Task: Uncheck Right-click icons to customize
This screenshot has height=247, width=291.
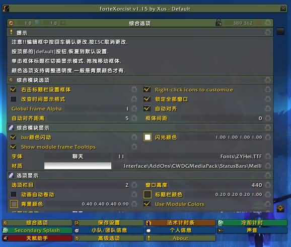Action: pyautogui.click(x=147, y=89)
